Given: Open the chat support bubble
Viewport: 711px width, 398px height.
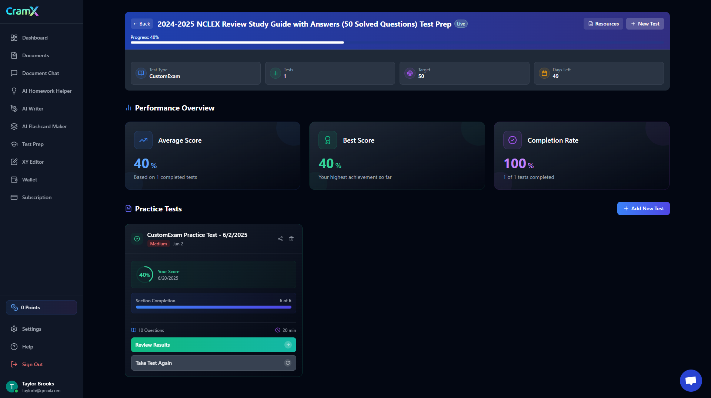Looking at the screenshot, I should (691, 381).
